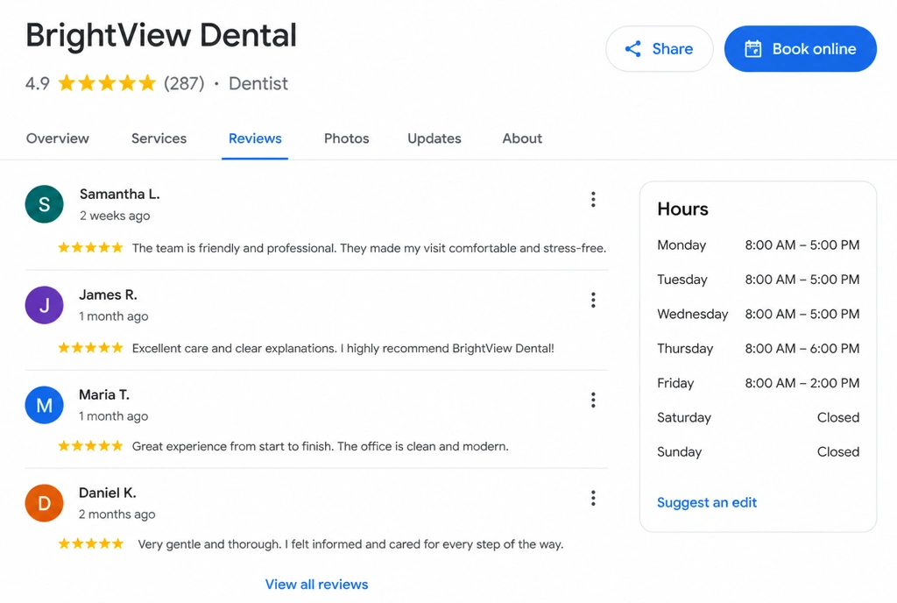Click review text 'Excellent care and clear explanations'

point(234,348)
